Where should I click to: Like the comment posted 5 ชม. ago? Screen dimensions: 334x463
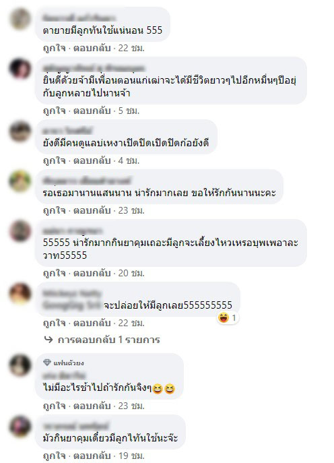pyautogui.click(x=55, y=111)
